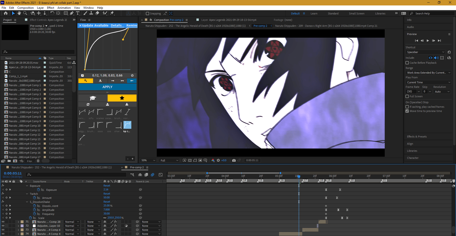456x236 pixels.
Task: Hide layer 71 Naruto Comp 28
Action: pos(3,222)
